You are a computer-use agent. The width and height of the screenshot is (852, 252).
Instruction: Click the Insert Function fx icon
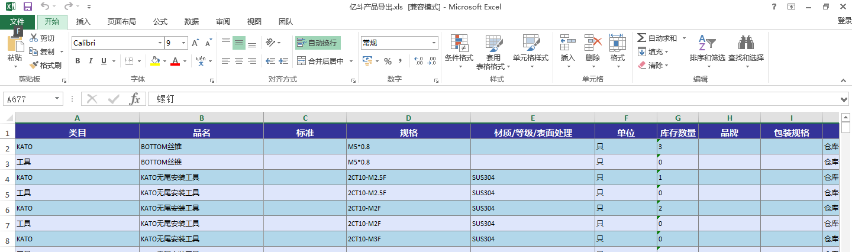(x=135, y=99)
